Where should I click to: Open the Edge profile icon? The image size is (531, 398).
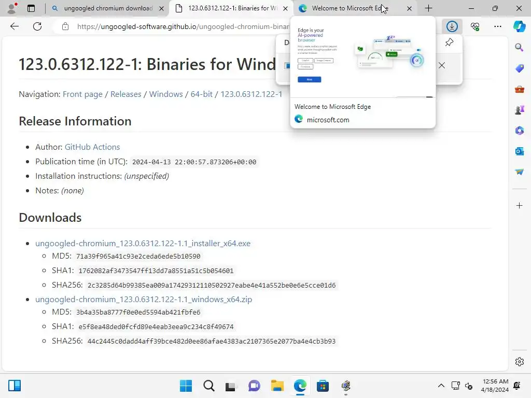12,8
